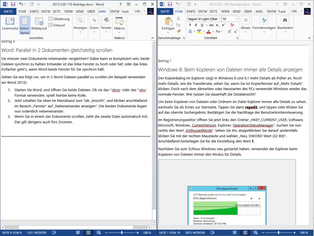314x236 pixels.
Task: Click 1531 WÖRTER word count in left status bar
Action: [x=37, y=232]
